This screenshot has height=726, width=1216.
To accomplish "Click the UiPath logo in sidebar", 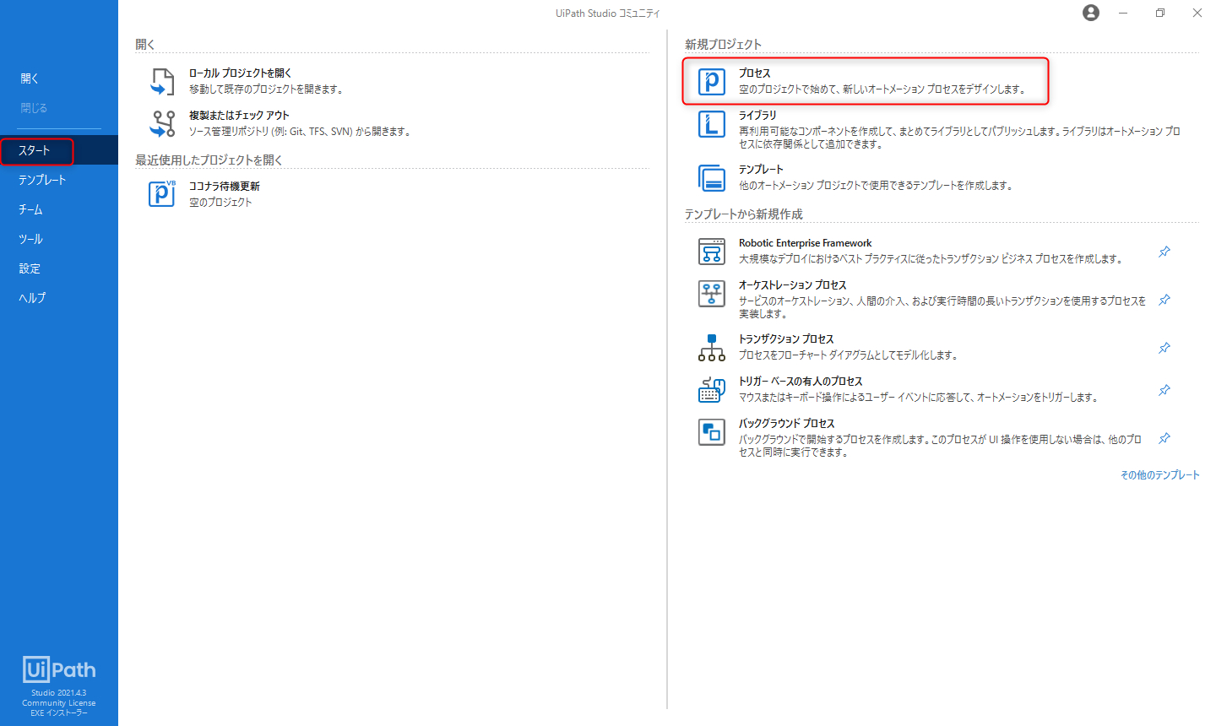I will [59, 670].
